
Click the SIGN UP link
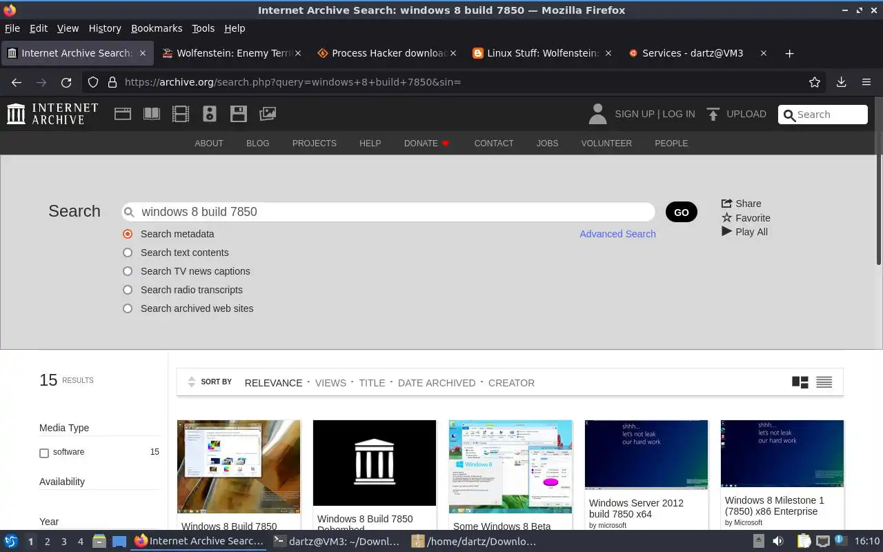(x=634, y=114)
